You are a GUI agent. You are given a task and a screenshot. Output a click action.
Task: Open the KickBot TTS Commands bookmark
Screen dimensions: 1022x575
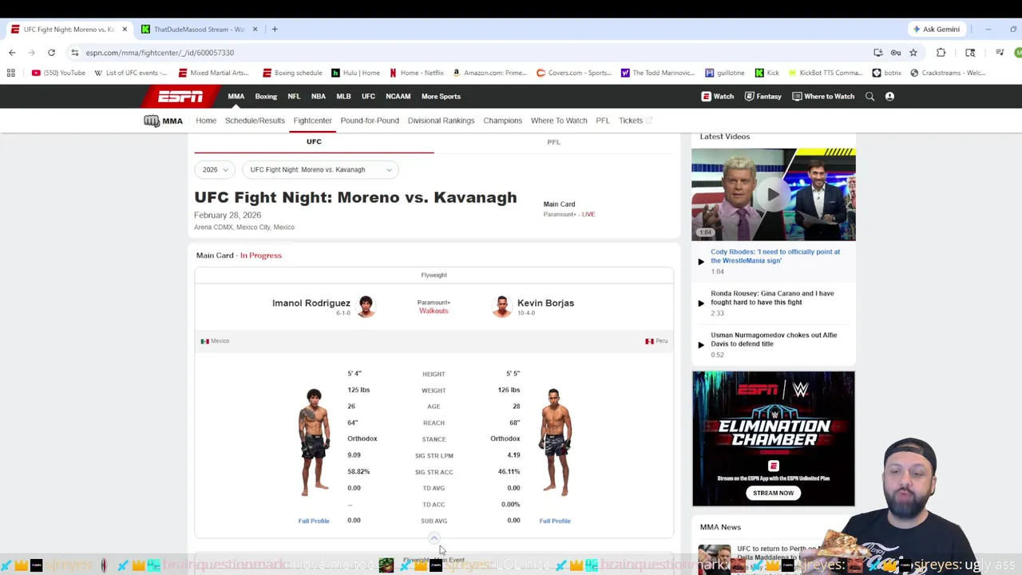click(x=826, y=73)
